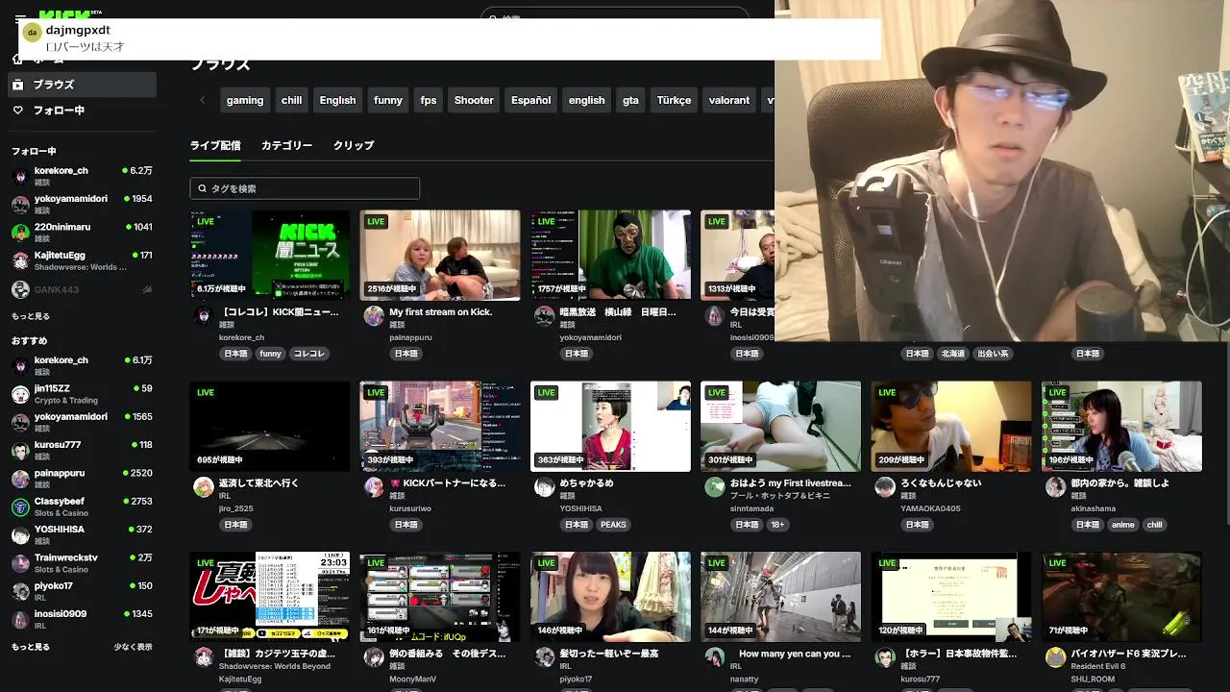Open フォロー中 in the sidebar menu
The image size is (1230, 692).
tap(82, 111)
